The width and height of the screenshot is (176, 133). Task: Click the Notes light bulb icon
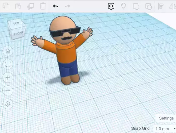click(123, 6)
